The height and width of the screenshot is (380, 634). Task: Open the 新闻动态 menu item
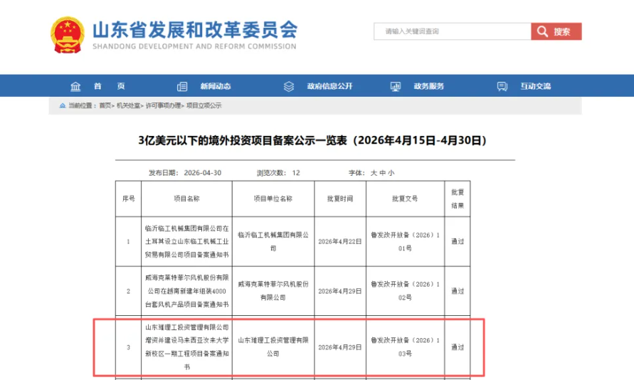(216, 86)
